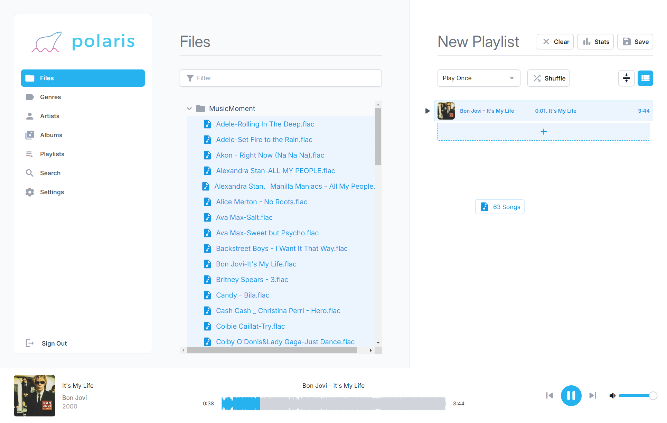Click the file list horizontal scrollbar
Image resolution: width=667 pixels, height=423 pixels.
272,350
